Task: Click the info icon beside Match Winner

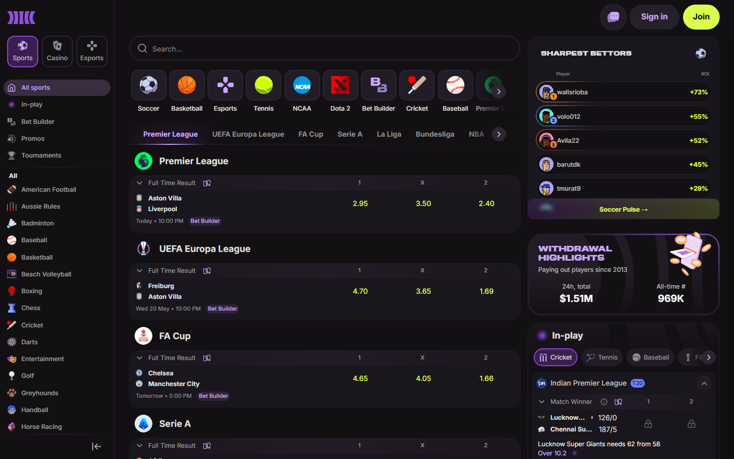Action: click(604, 402)
